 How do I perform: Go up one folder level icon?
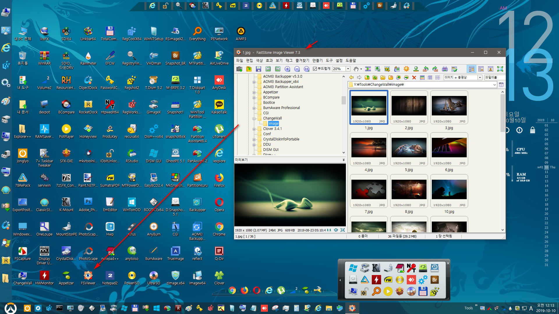click(367, 77)
